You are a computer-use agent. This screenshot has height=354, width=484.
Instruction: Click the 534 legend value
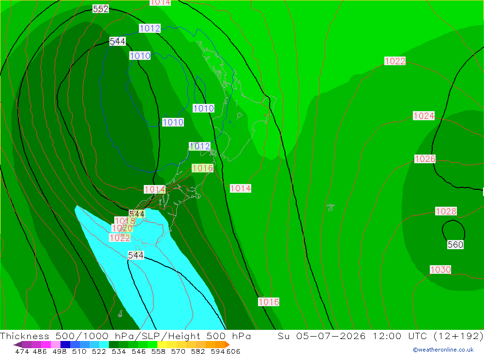[119, 351]
